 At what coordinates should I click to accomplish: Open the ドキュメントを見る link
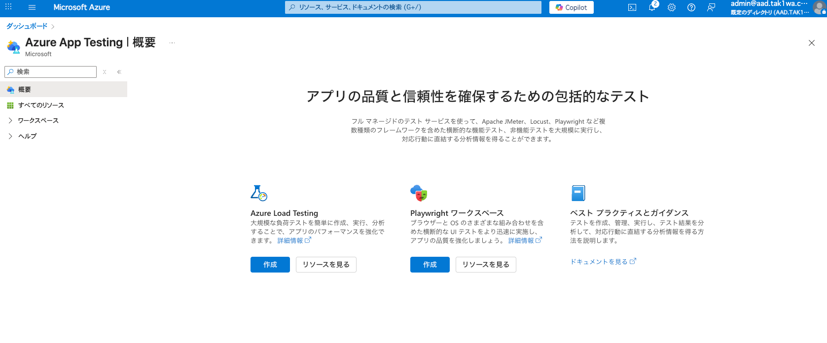603,262
